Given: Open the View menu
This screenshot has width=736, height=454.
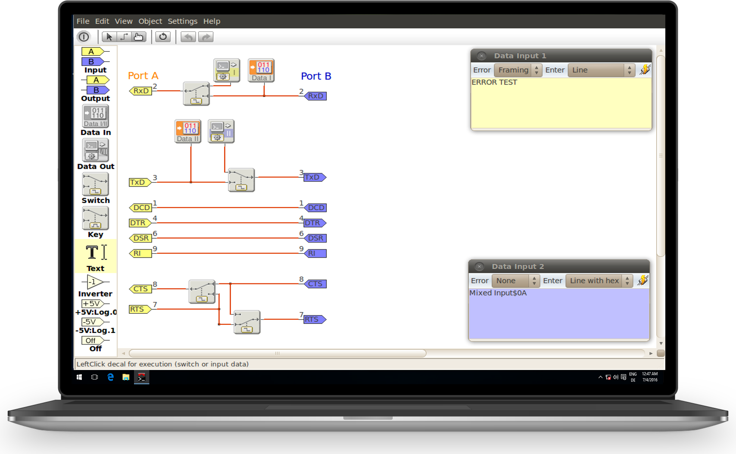Looking at the screenshot, I should coord(123,21).
